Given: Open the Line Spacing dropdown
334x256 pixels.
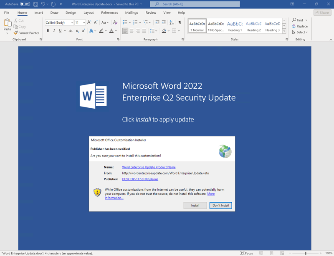Looking at the screenshot, I should click(153, 31).
